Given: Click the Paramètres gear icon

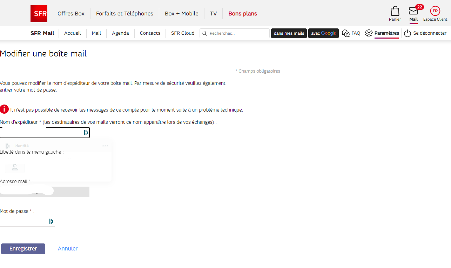Looking at the screenshot, I should 369,33.
